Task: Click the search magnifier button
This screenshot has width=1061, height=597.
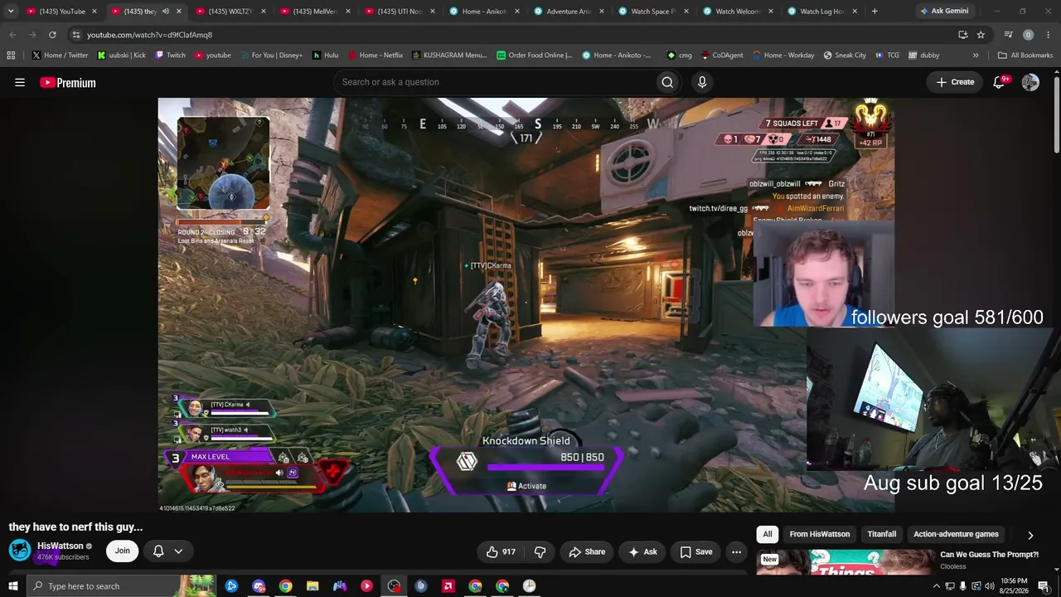Action: pyautogui.click(x=667, y=82)
